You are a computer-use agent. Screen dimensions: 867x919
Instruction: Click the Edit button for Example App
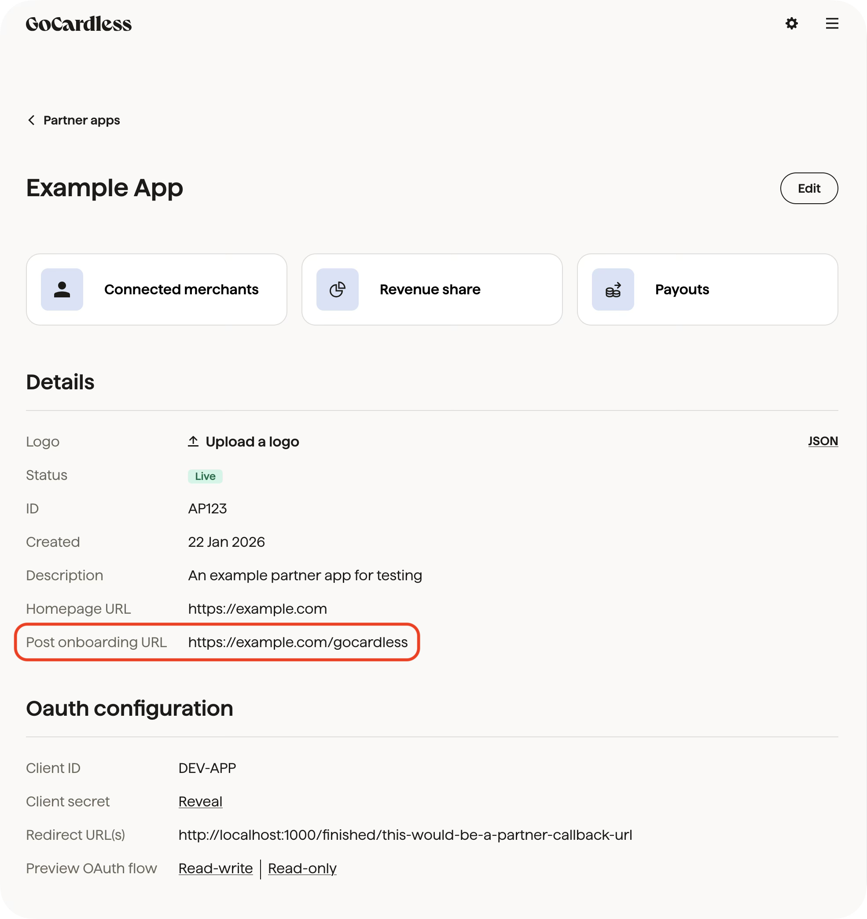809,188
